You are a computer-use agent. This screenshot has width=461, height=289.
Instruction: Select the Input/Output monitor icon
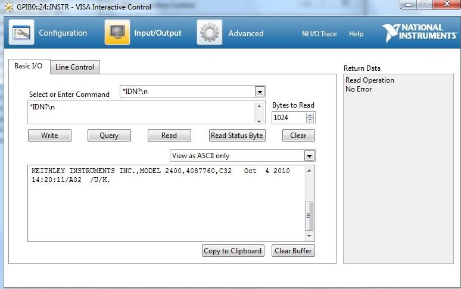point(117,32)
